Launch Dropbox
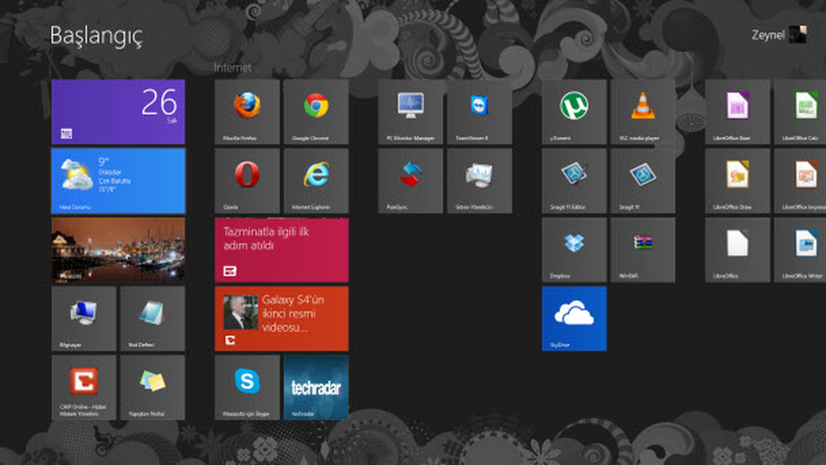 (574, 249)
